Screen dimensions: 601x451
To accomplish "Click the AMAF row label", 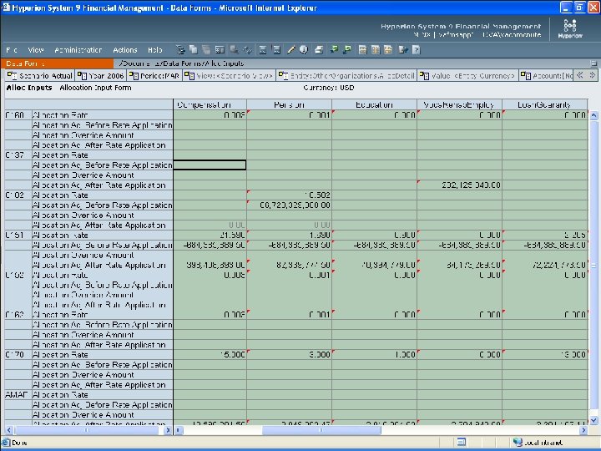I will click(18, 394).
